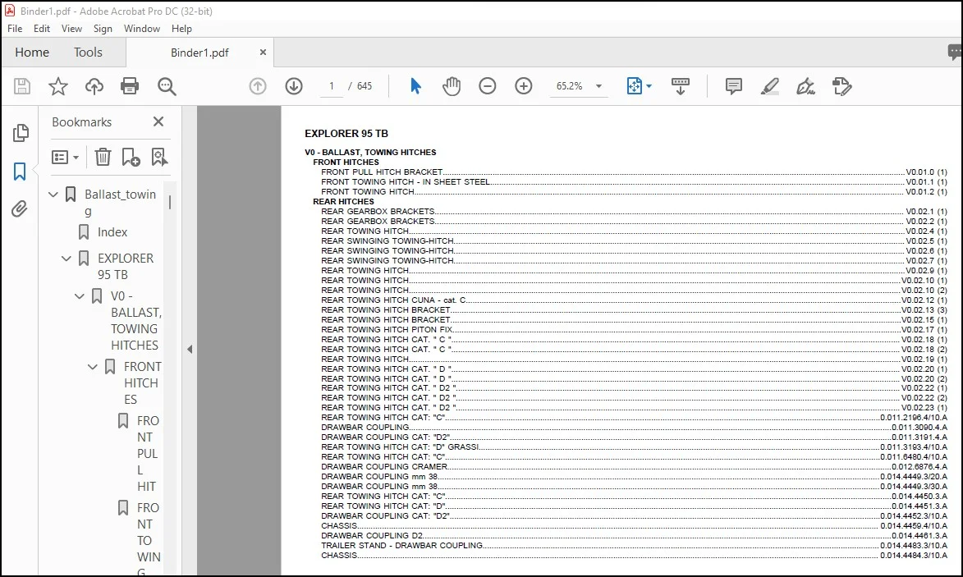
Task: Close the Bookmarks panel
Action: [158, 121]
